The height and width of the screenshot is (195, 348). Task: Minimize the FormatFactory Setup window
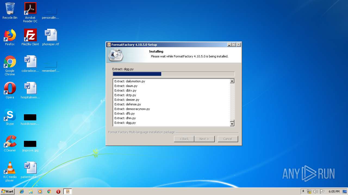coord(229,45)
